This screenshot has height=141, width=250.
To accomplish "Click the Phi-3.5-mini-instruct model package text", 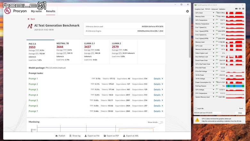I will 55,68.
